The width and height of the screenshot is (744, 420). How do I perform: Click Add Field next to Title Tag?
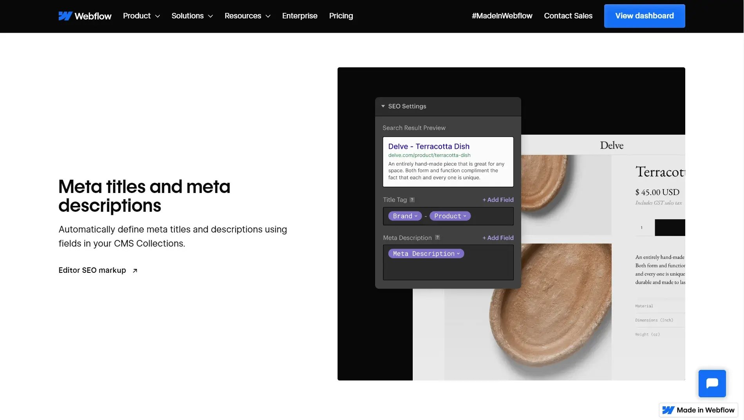[498, 200]
